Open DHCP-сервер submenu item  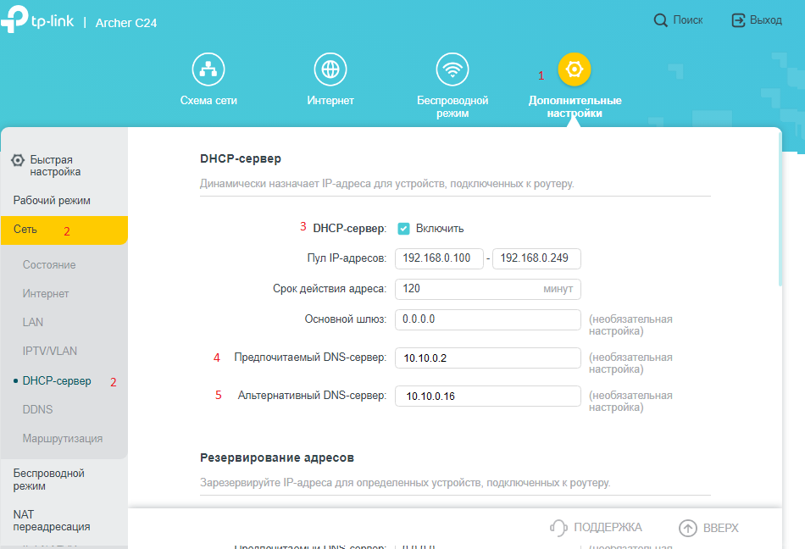point(57,380)
